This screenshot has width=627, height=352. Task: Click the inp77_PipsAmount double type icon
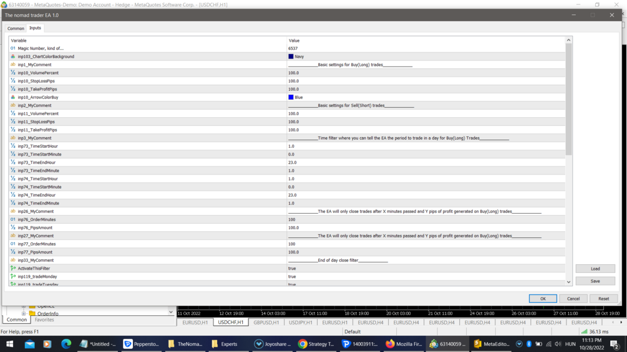click(x=13, y=252)
